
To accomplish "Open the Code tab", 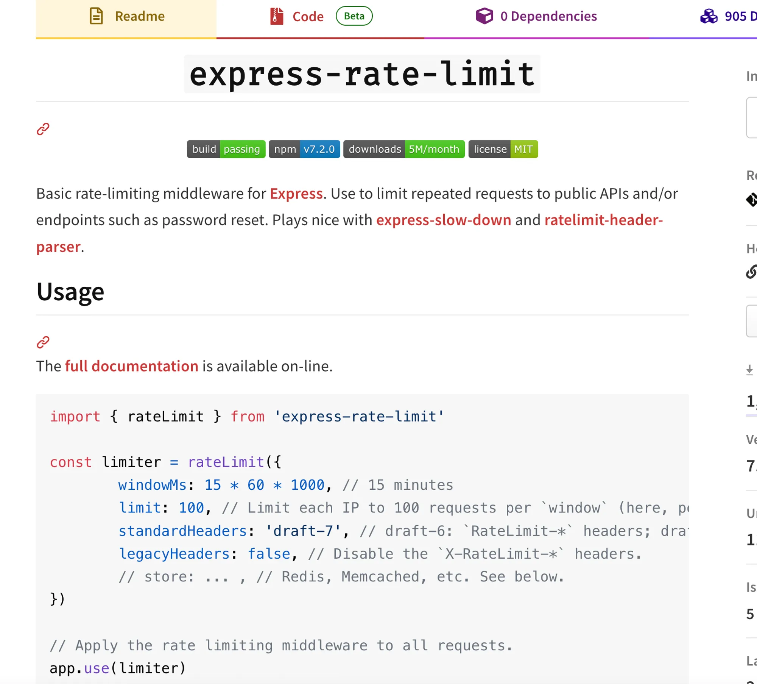I will [x=308, y=17].
